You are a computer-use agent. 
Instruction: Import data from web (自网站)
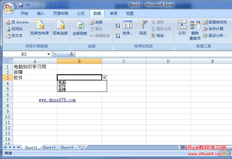[x=14, y=29]
